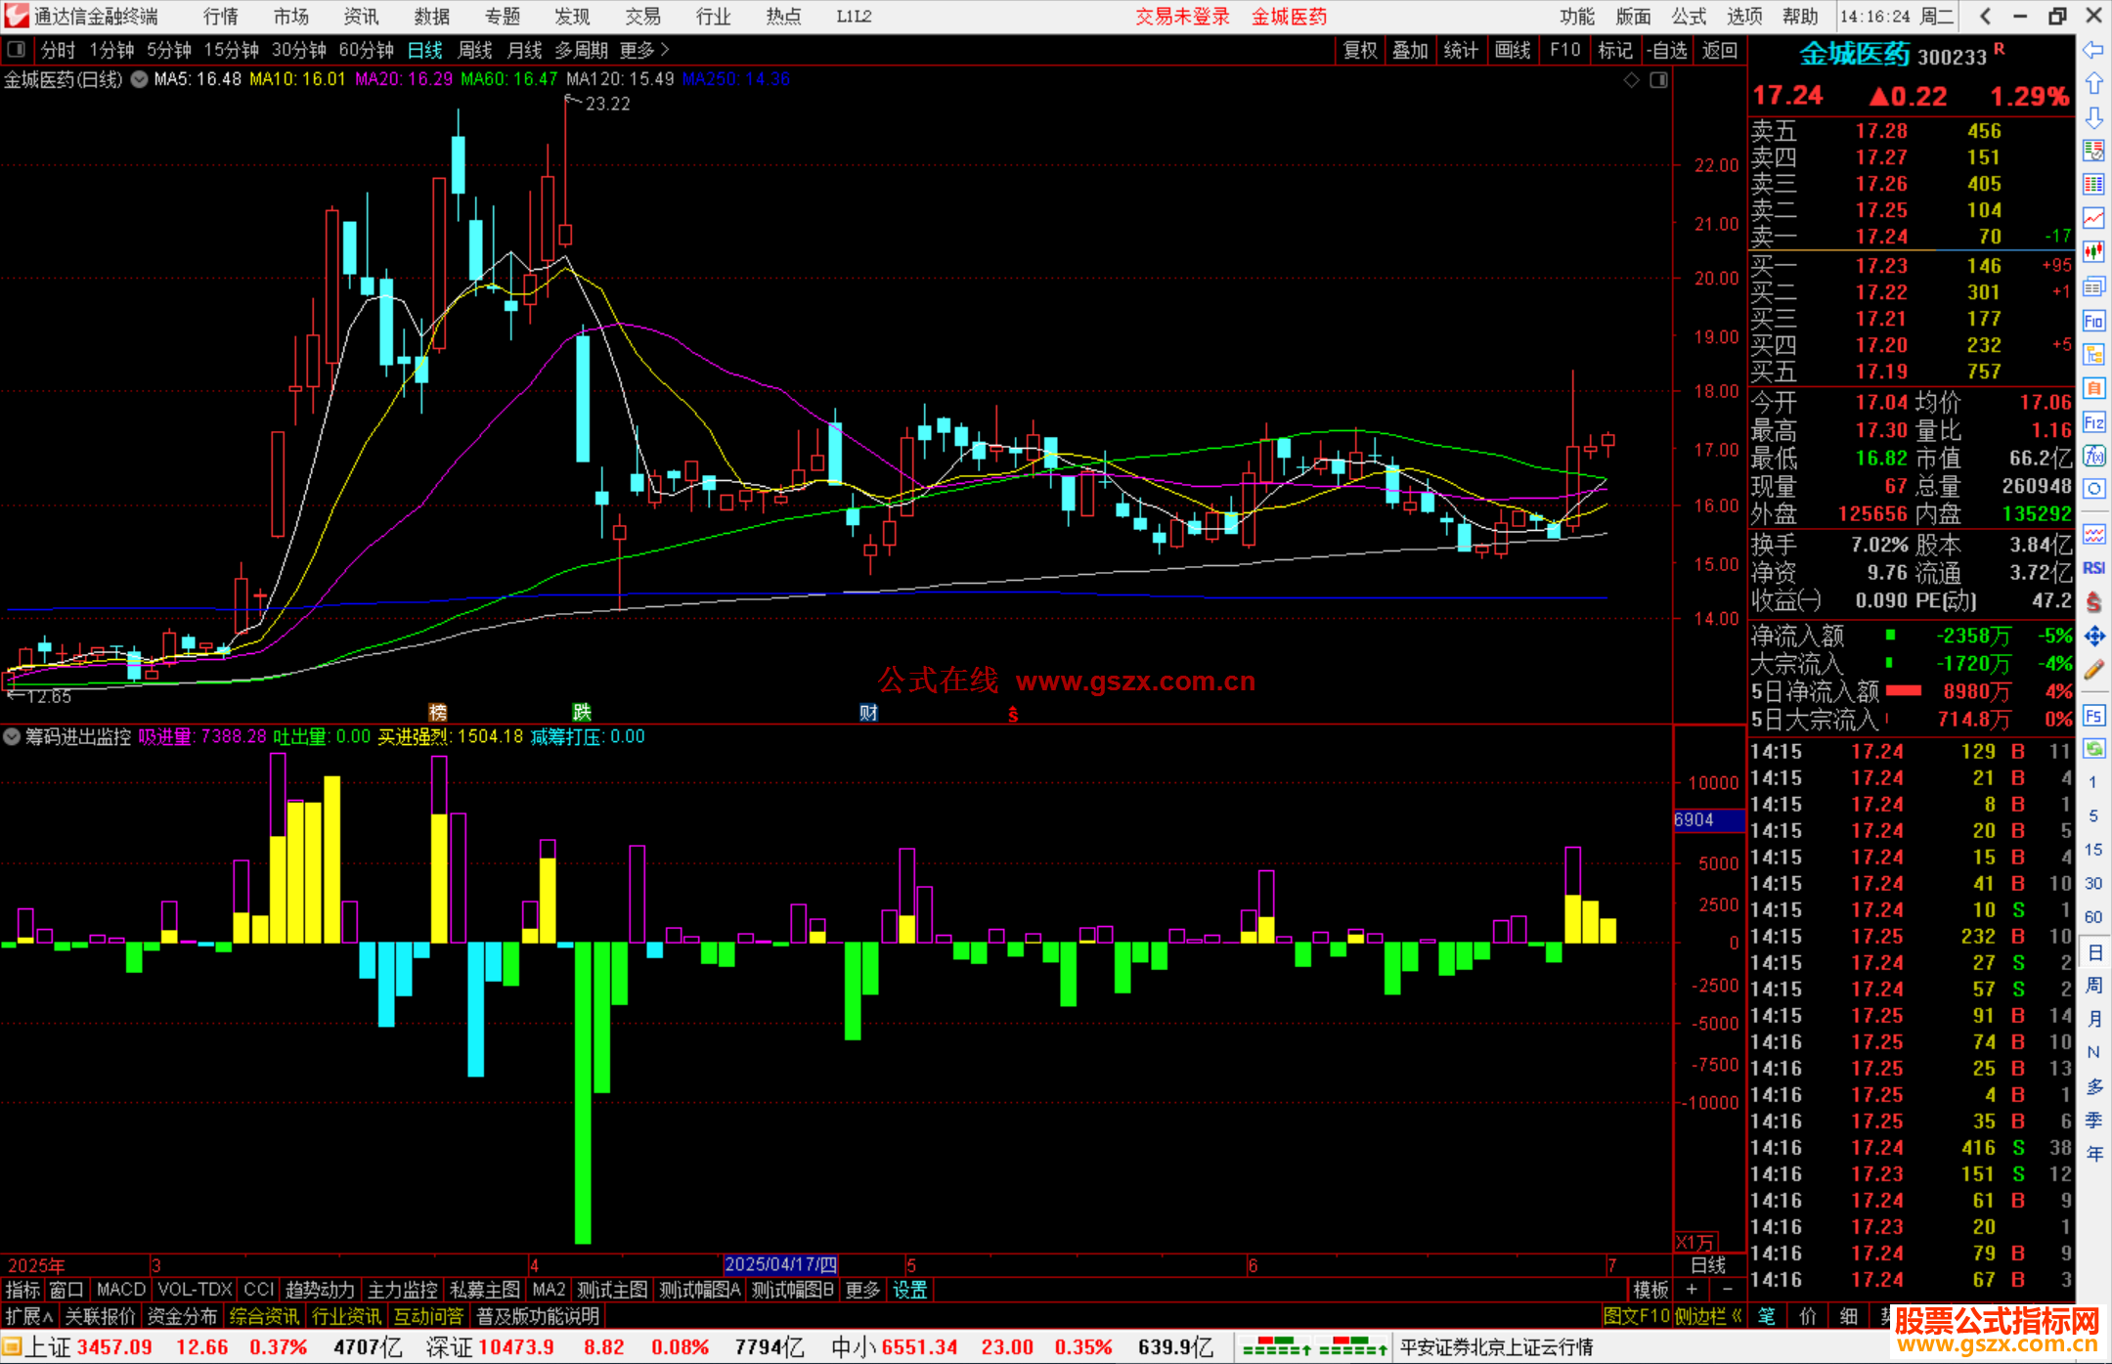
Task: Select the yearly 年 period in sidebar
Action: [2093, 1154]
